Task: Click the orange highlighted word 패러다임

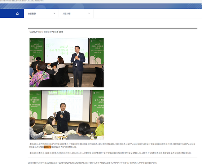Action: tap(48, 147)
